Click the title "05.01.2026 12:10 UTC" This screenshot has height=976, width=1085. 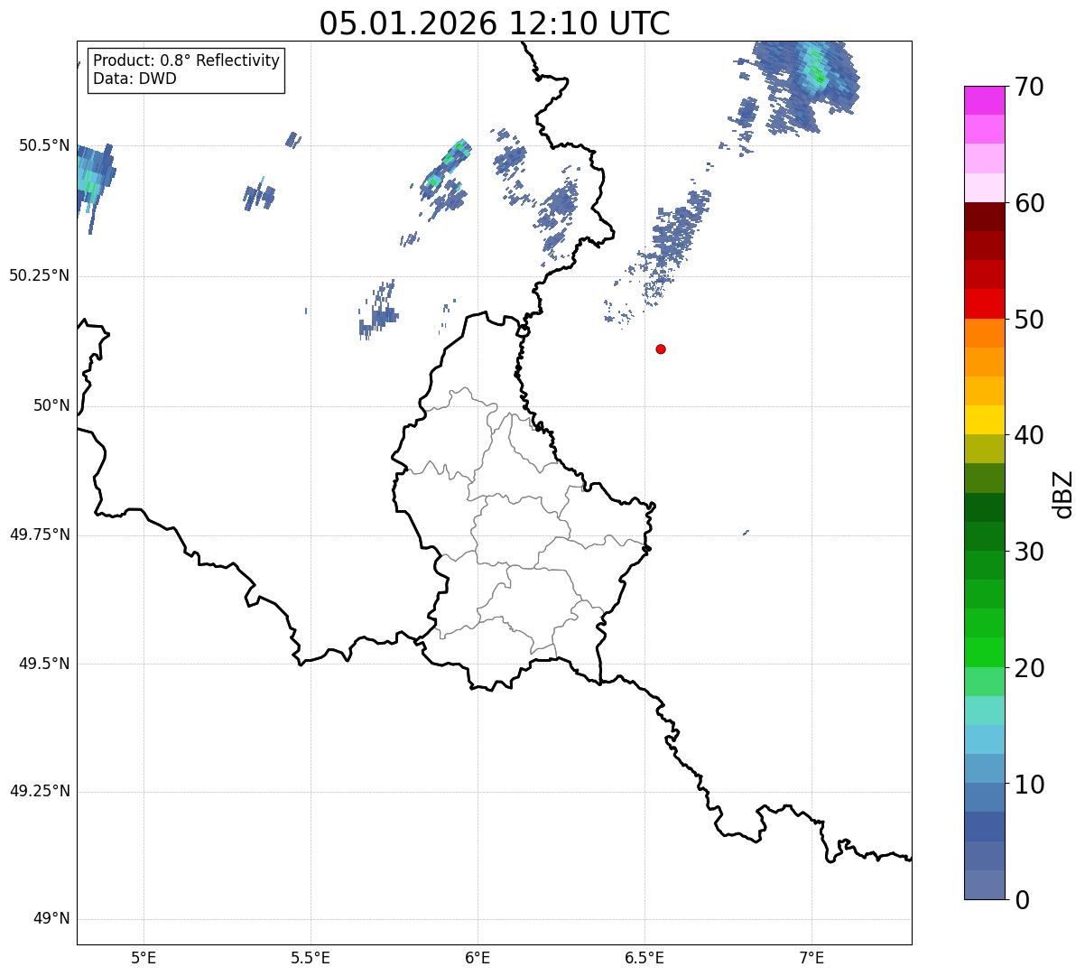495,23
